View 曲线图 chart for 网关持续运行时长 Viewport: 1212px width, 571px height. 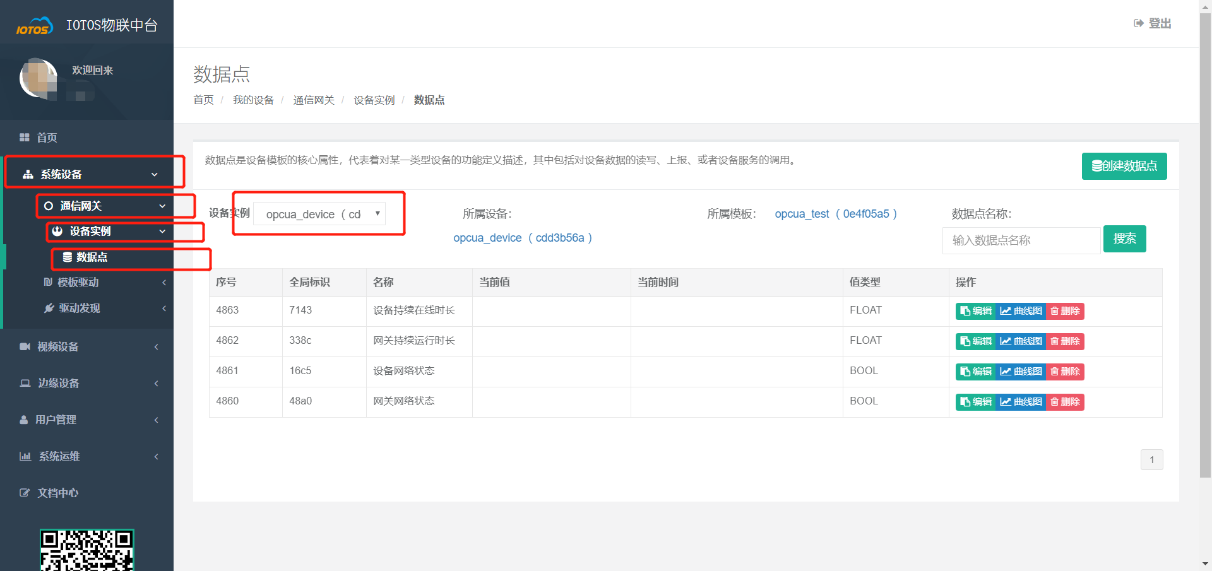1021,341
